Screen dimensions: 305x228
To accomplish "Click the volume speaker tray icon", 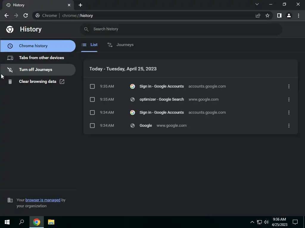I will [266, 222].
